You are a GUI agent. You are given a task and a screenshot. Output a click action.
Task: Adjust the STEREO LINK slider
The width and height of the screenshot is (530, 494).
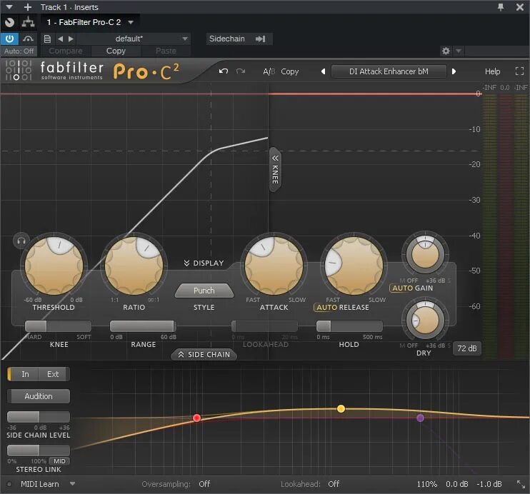click(x=39, y=450)
